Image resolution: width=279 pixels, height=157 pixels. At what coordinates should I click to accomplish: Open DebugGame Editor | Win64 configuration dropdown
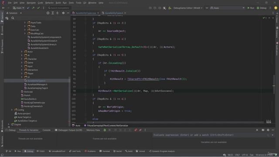coord(188,8)
